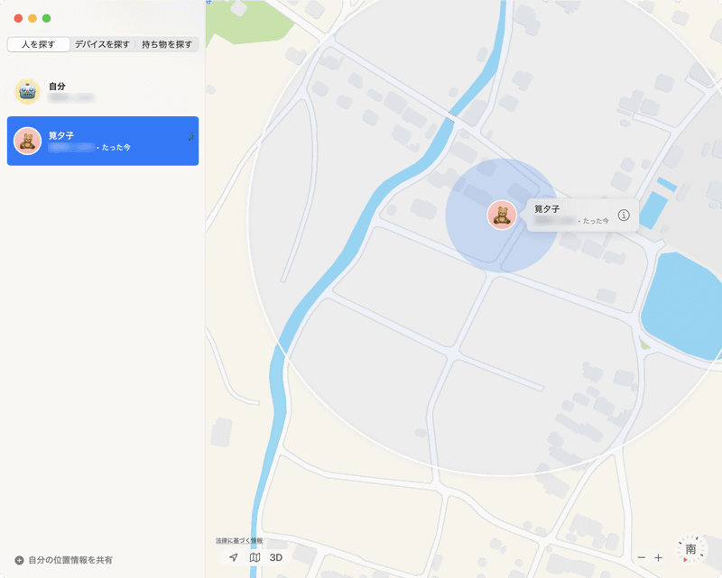Select the 人を探す tab
Screen dimensions: 722x578
(x=38, y=44)
